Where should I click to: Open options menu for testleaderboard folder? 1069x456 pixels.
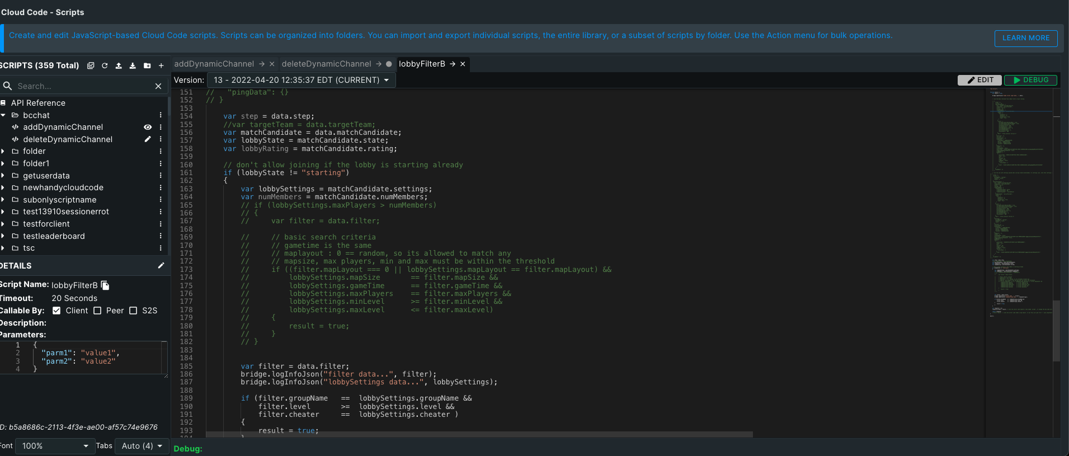[161, 236]
